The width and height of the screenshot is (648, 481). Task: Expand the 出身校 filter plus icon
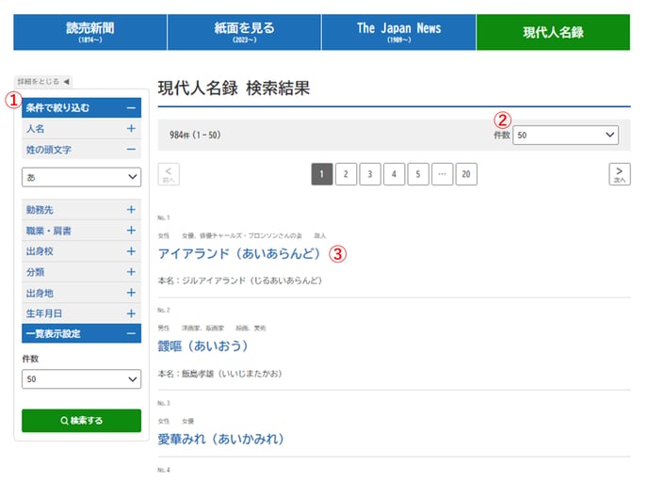coord(131,251)
